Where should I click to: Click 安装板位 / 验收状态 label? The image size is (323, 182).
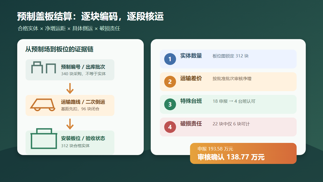pos(83,139)
